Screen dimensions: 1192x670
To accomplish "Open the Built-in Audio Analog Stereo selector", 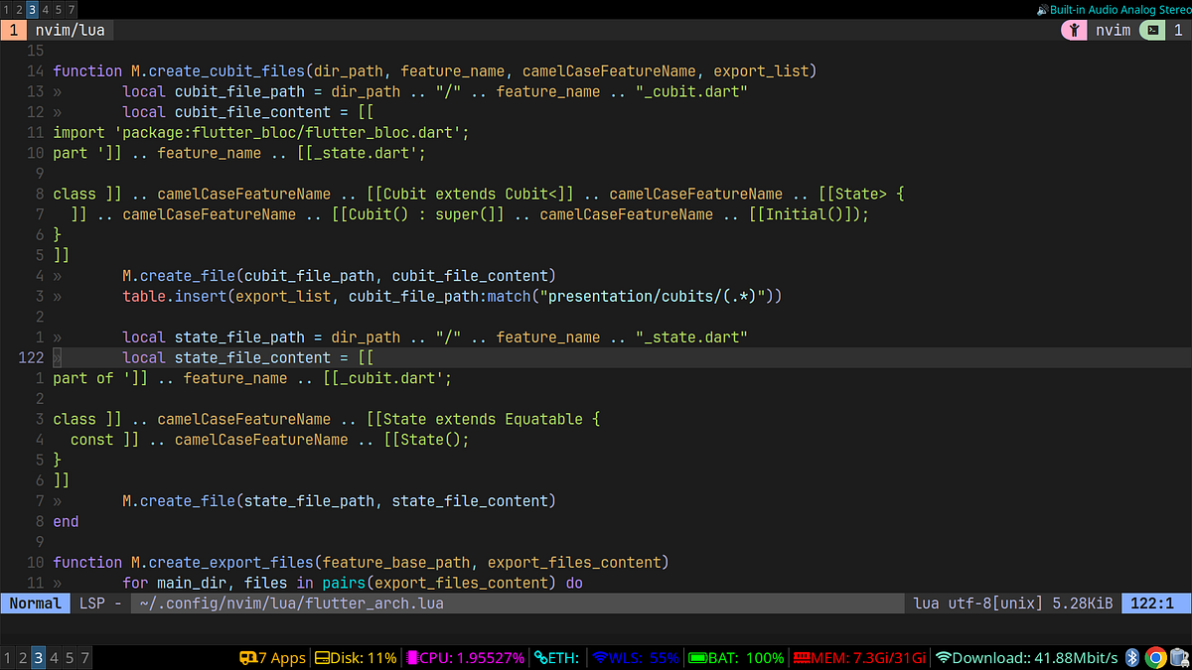I will click(1117, 9).
